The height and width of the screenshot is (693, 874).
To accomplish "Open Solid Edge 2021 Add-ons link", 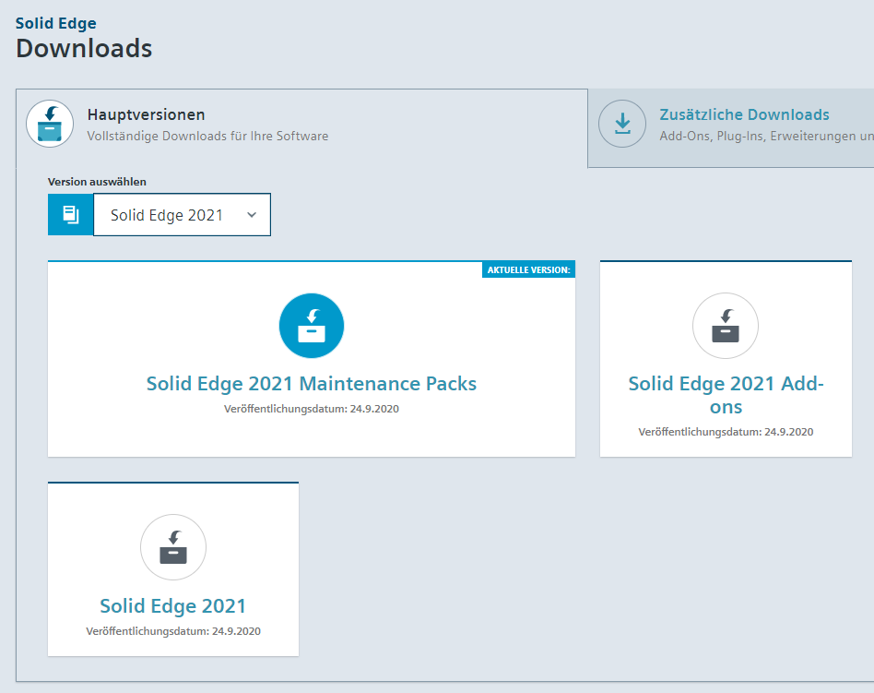I will pos(726,395).
